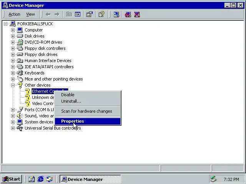Expand Universal Serial Bus controllers

coord(13,128)
